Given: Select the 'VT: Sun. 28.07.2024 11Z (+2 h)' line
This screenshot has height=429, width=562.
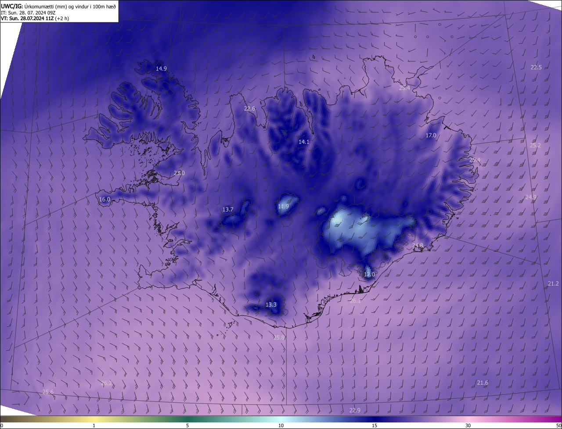Looking at the screenshot, I should (x=35, y=18).
